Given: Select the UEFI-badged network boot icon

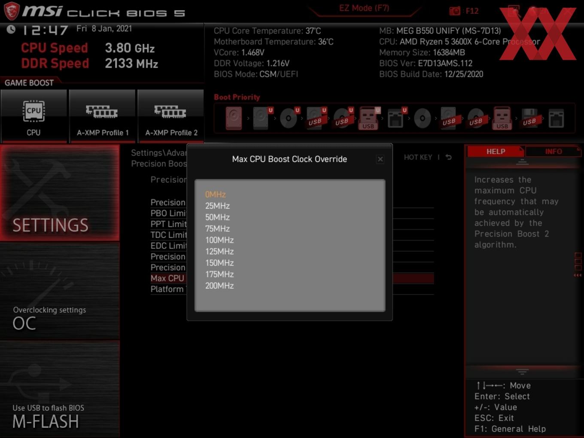Looking at the screenshot, I should tap(396, 118).
